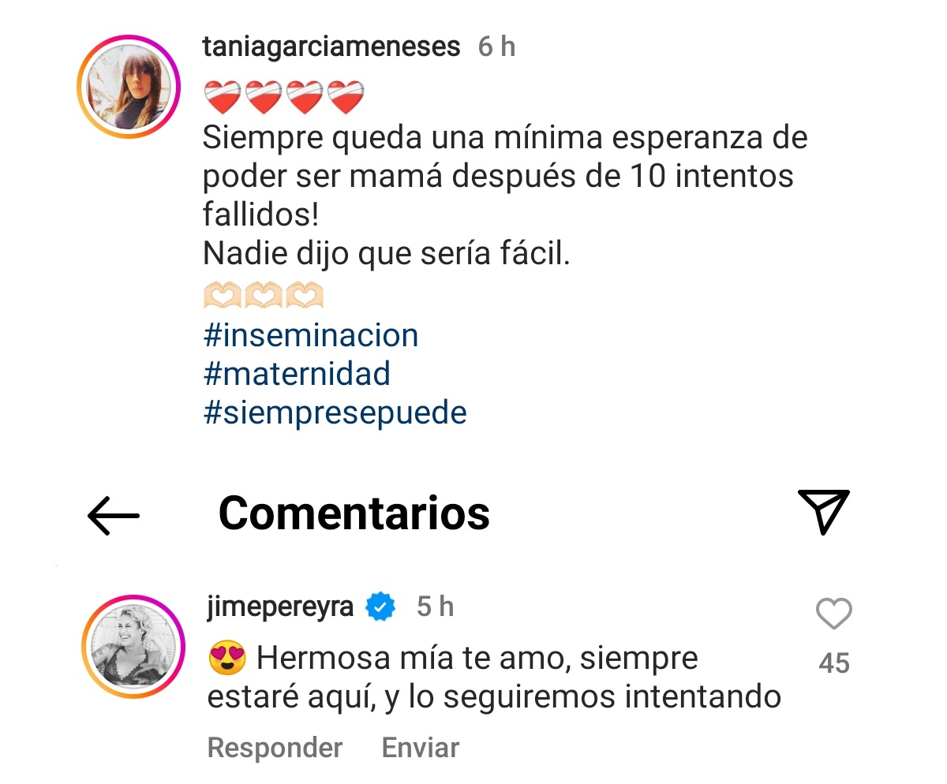Like jimepereyra's comment with the heart icon

click(x=834, y=614)
